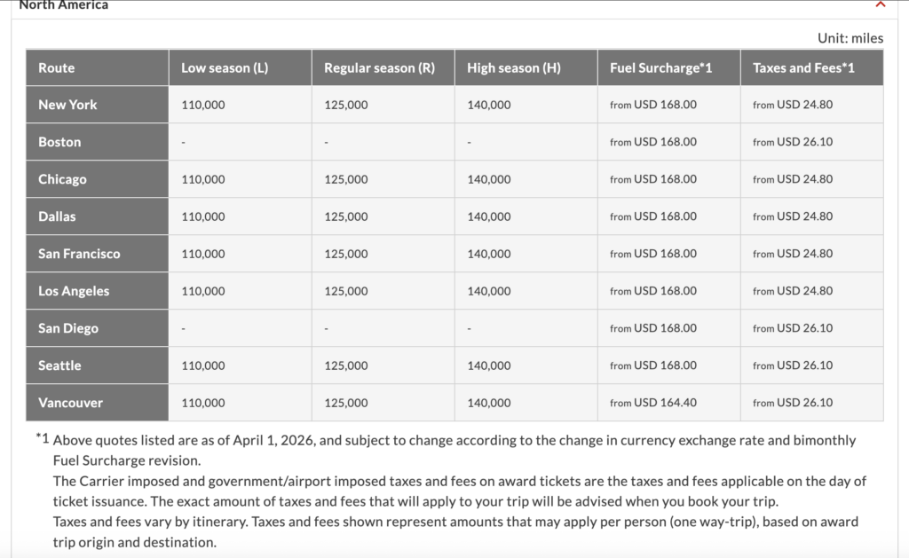Select the Taxes and Fees*1 column header
This screenshot has width=909, height=558.
click(808, 67)
